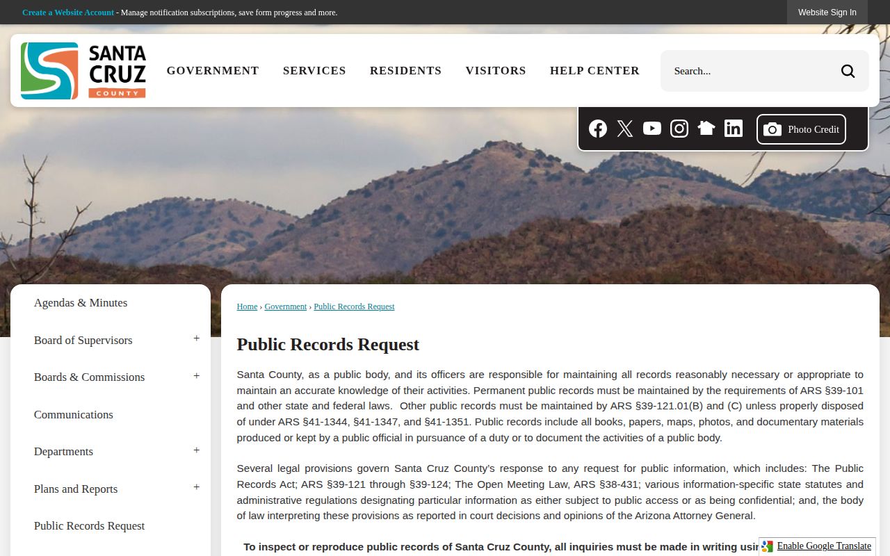The height and width of the screenshot is (556, 890).
Task: Open Boards & Commissions sidebar link
Action: coord(89,377)
